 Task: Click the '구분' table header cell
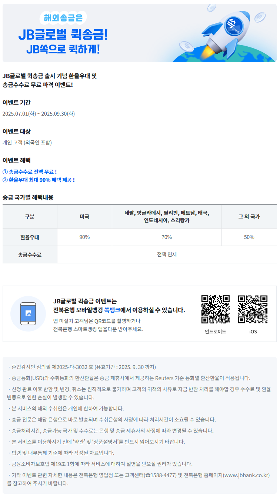click(x=30, y=217)
